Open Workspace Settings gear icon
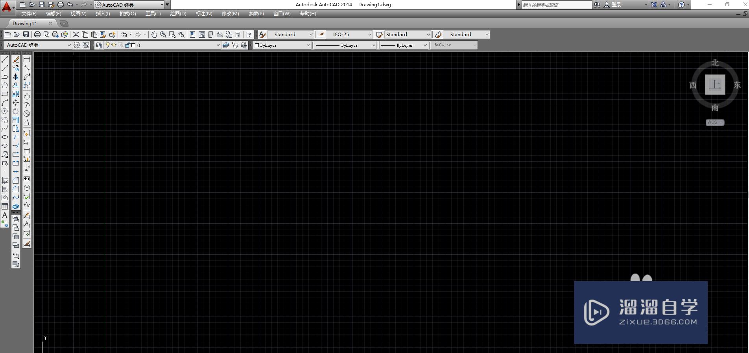This screenshot has width=749, height=353. [x=77, y=45]
